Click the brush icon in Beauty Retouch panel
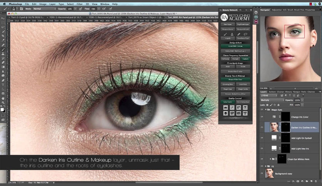Screen dimensions: 322x186 [225, 34]
